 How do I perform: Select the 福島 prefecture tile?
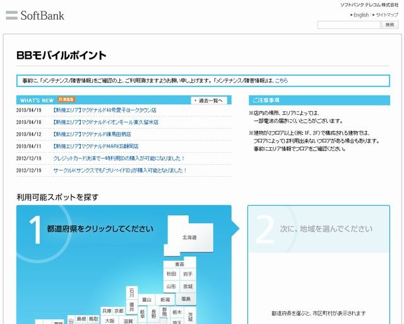[x=186, y=299]
